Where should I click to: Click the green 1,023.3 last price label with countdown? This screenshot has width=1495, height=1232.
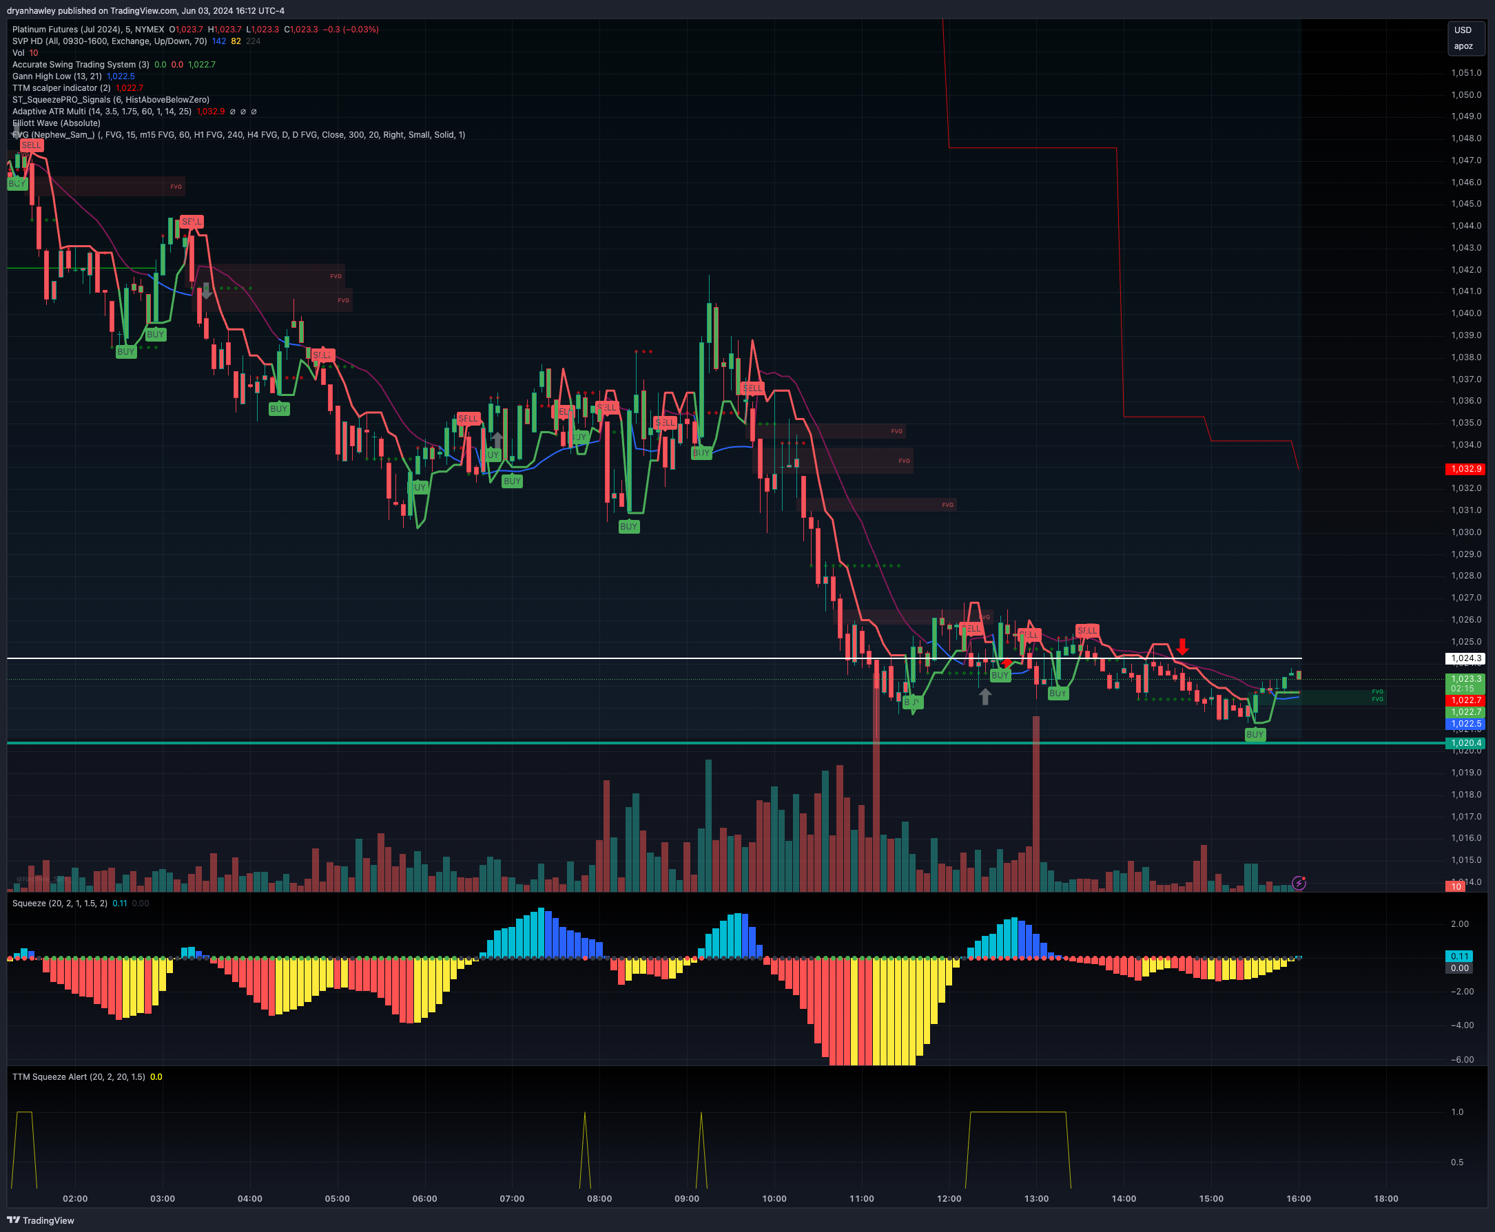1465,683
